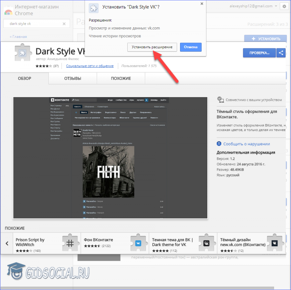
Task: Click the Фон ВКонтакте (2122) rating
Action: [x=97, y=246]
